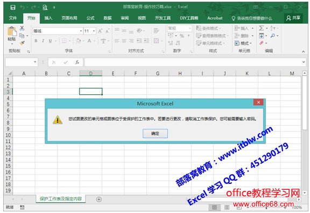Click the vertical scrollbar down arrow

(305, 193)
